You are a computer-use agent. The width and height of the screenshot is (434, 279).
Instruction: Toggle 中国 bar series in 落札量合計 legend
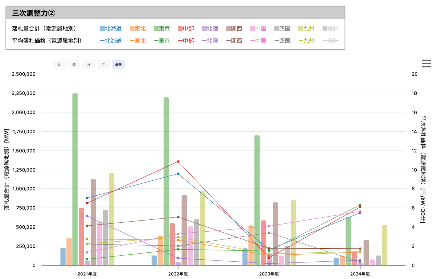click(x=258, y=28)
